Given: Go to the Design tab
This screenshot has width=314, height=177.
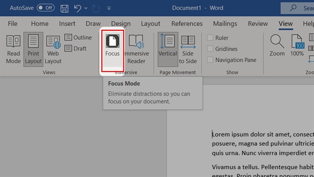Looking at the screenshot, I should click(121, 24).
